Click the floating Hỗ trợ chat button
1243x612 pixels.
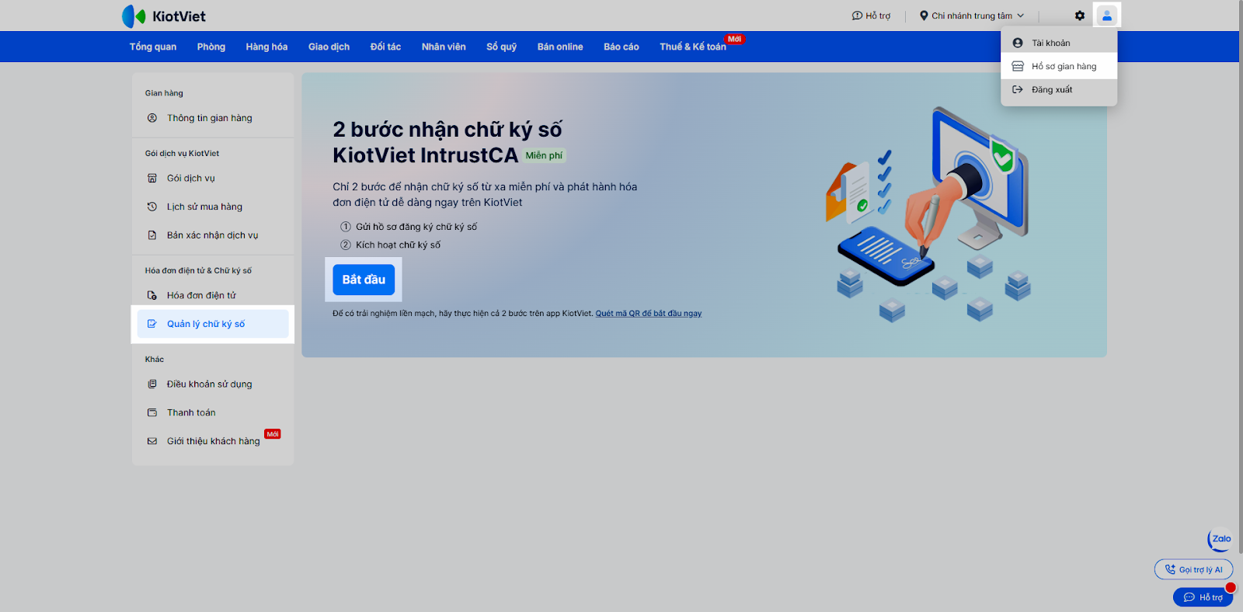pyautogui.click(x=1203, y=597)
